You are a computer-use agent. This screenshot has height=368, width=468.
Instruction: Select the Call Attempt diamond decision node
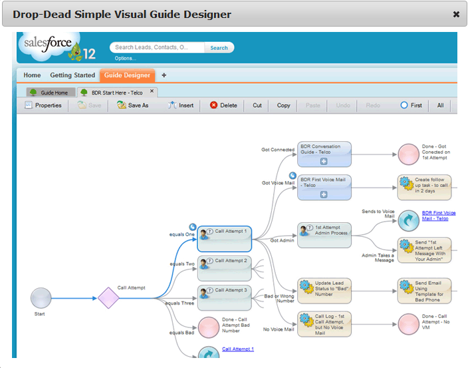pyautogui.click(x=108, y=297)
